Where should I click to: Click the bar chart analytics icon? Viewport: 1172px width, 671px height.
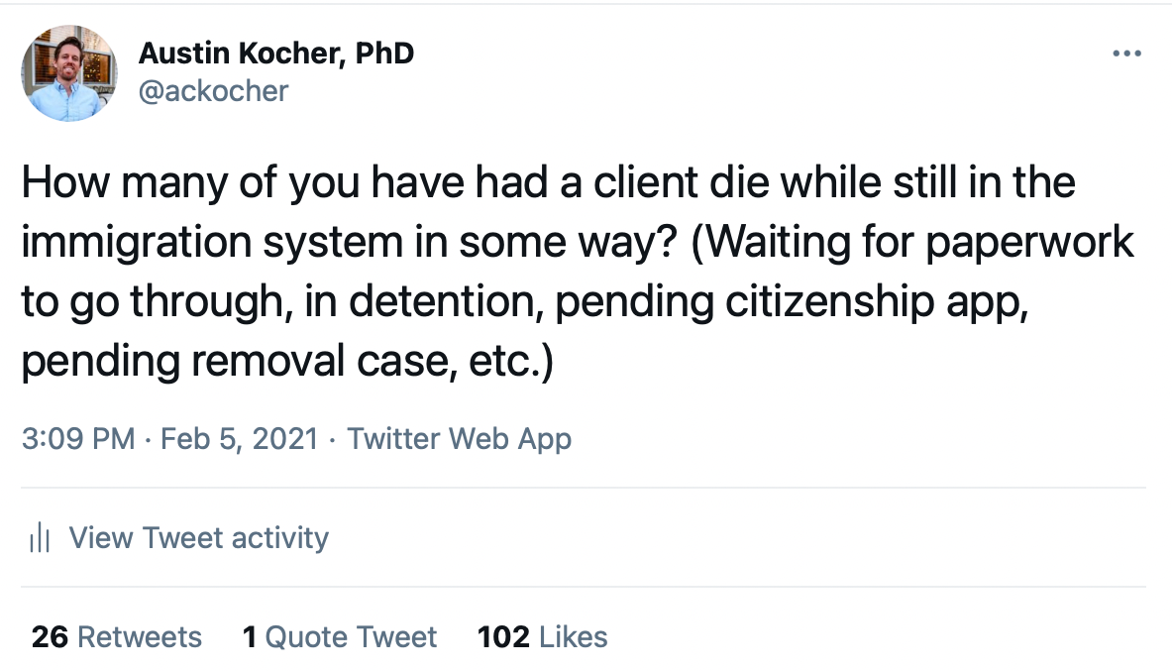pyautogui.click(x=40, y=538)
